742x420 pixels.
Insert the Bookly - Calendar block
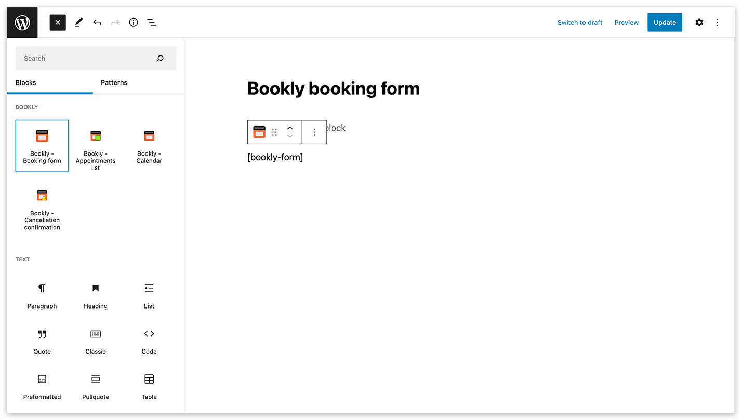coord(149,146)
